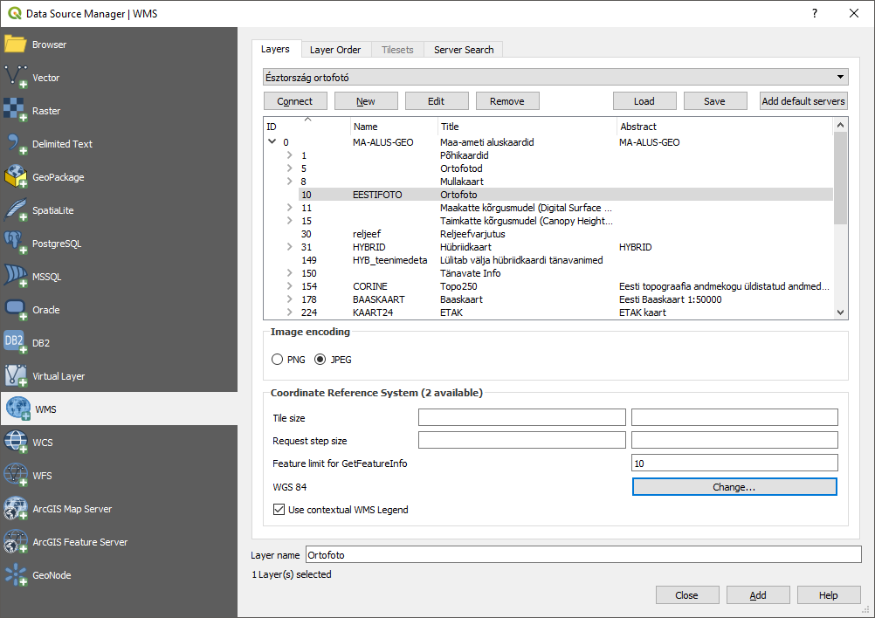This screenshot has height=618, width=875.
Task: Open the DB2 source icon
Action: pyautogui.click(x=15, y=342)
